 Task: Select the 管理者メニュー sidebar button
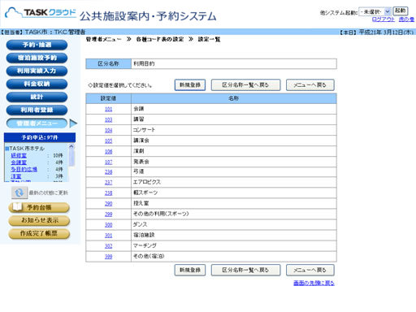point(37,123)
